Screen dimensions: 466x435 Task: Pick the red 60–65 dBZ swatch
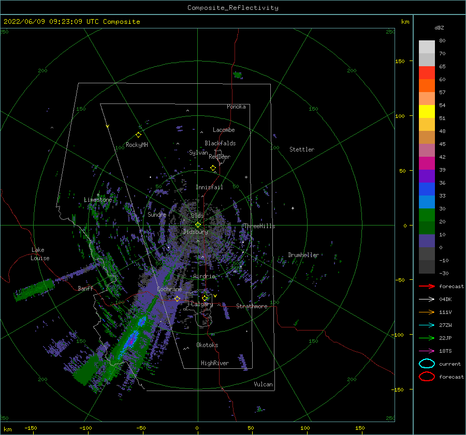pos(427,73)
